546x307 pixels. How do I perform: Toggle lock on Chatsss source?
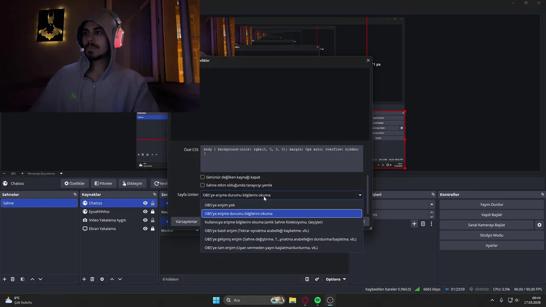[153, 203]
